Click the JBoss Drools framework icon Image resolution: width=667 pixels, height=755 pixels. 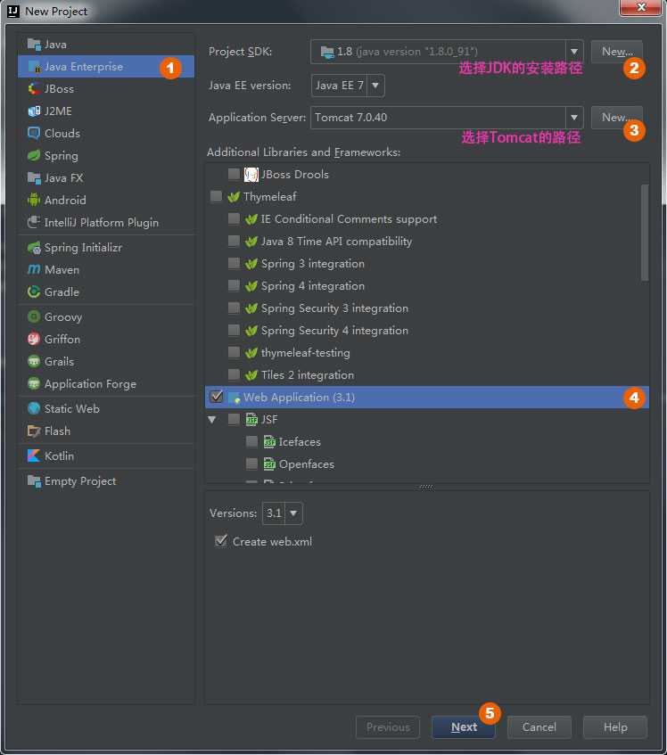[x=251, y=175]
